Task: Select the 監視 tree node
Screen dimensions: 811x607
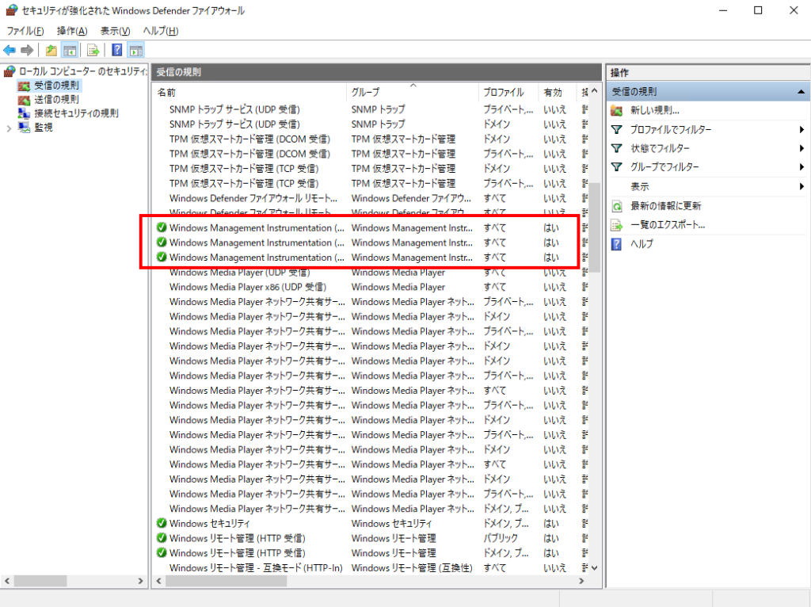Action: point(44,128)
